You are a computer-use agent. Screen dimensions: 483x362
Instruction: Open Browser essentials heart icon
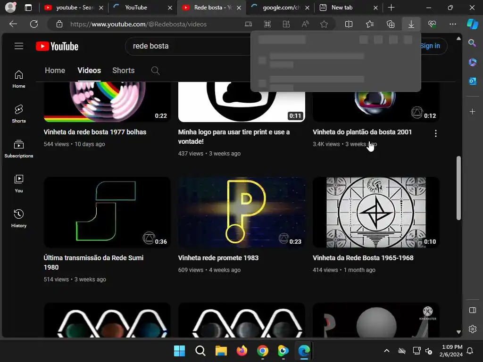[x=432, y=24]
